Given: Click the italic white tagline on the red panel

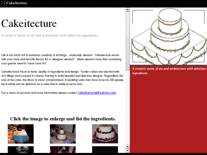Looking at the screenshot, I should coord(169,71).
